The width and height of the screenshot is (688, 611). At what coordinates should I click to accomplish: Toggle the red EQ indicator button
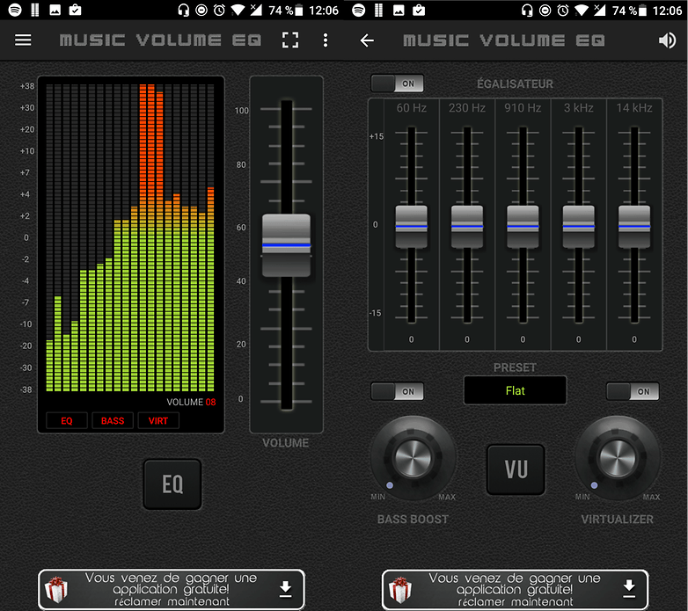pos(67,421)
